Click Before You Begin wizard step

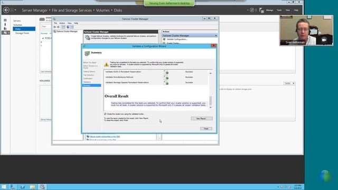point(90,62)
